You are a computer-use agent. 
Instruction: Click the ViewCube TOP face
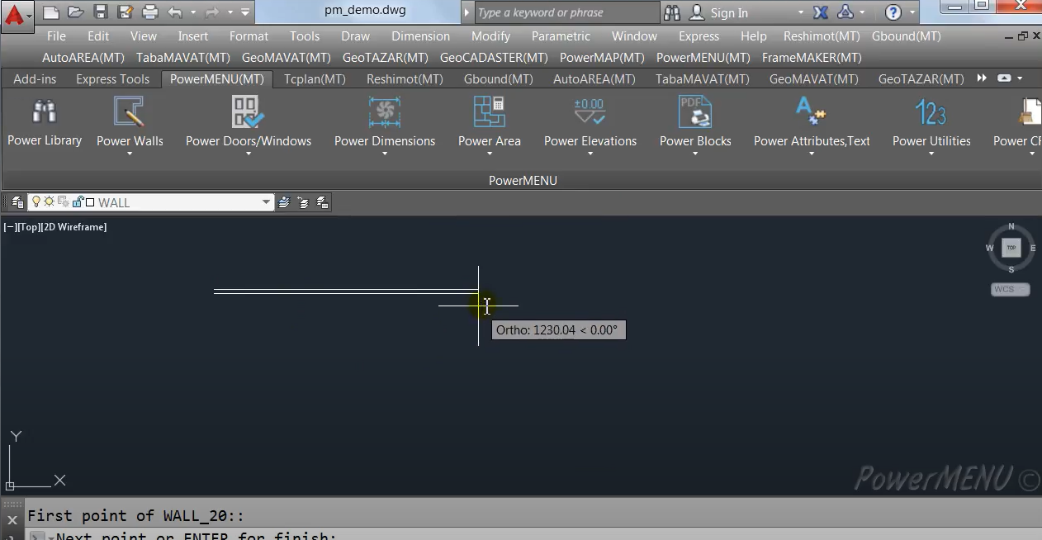point(1011,248)
